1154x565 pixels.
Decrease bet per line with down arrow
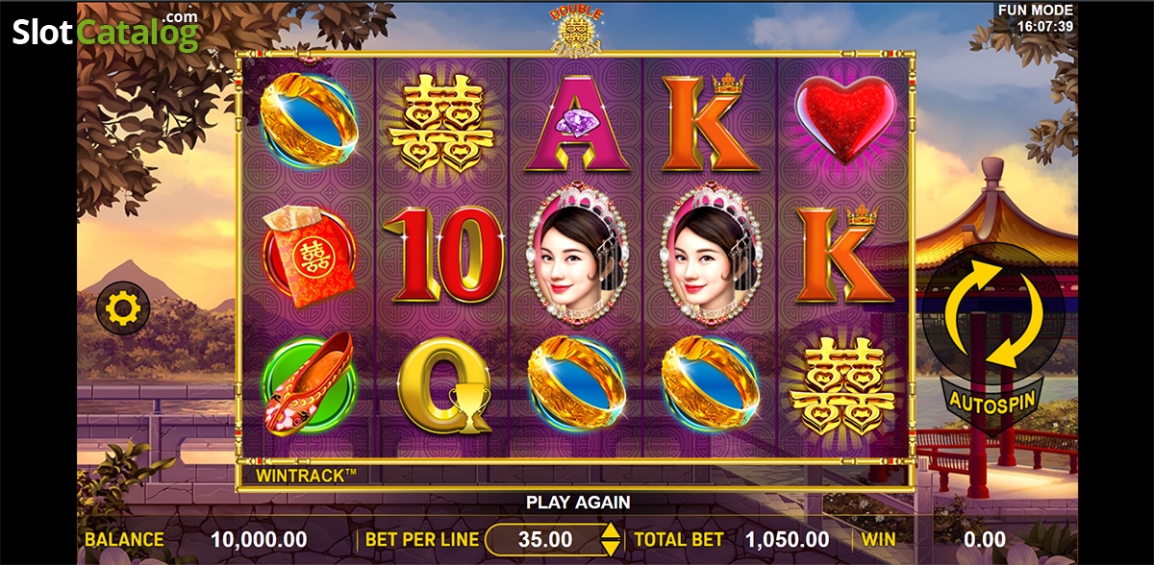pos(610,548)
